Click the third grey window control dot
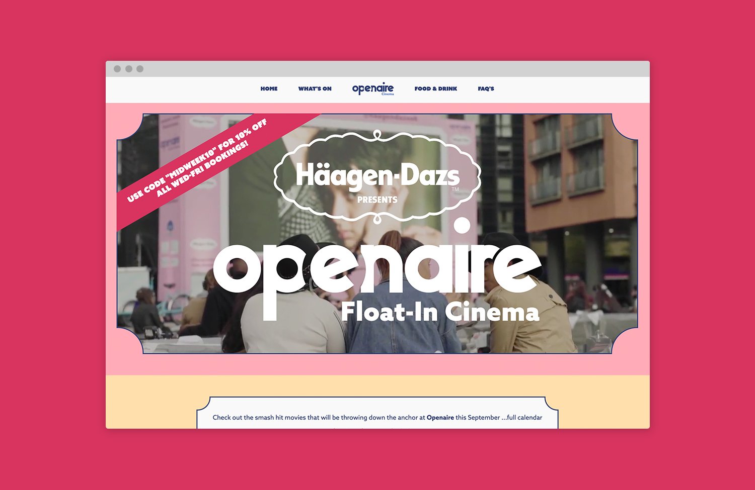The height and width of the screenshot is (490, 755). pyautogui.click(x=140, y=69)
